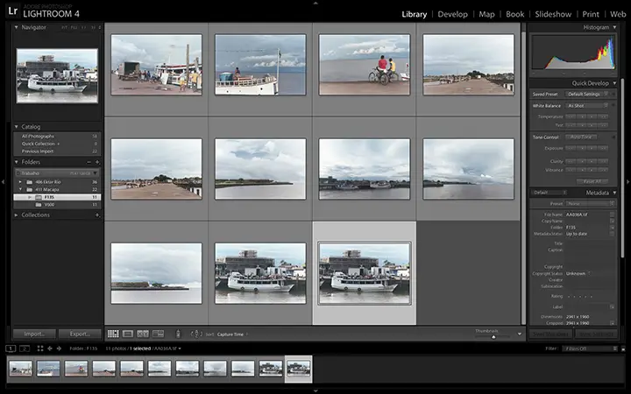Expand the 406 Ektar Rio folder
This screenshot has width=631, height=394.
pos(20,182)
